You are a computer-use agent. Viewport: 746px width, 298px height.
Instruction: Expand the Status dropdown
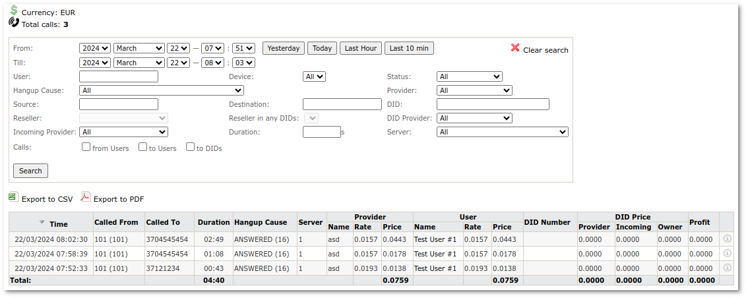click(x=469, y=76)
